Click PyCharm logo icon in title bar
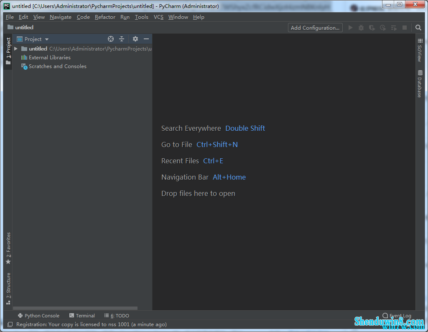Viewport: 428px width, 332px height. [x=7, y=6]
